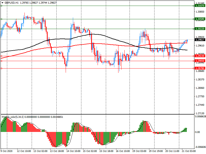Grab left handle of the 1.30580 line
Viewport: 206px width, 154px height.
click(1, 19)
